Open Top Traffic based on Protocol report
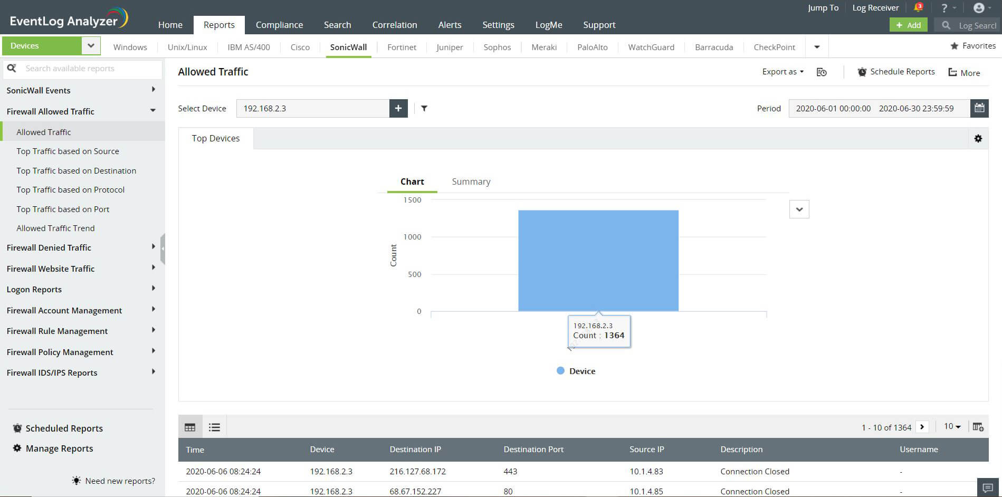Image resolution: width=1002 pixels, height=497 pixels. [x=71, y=189]
